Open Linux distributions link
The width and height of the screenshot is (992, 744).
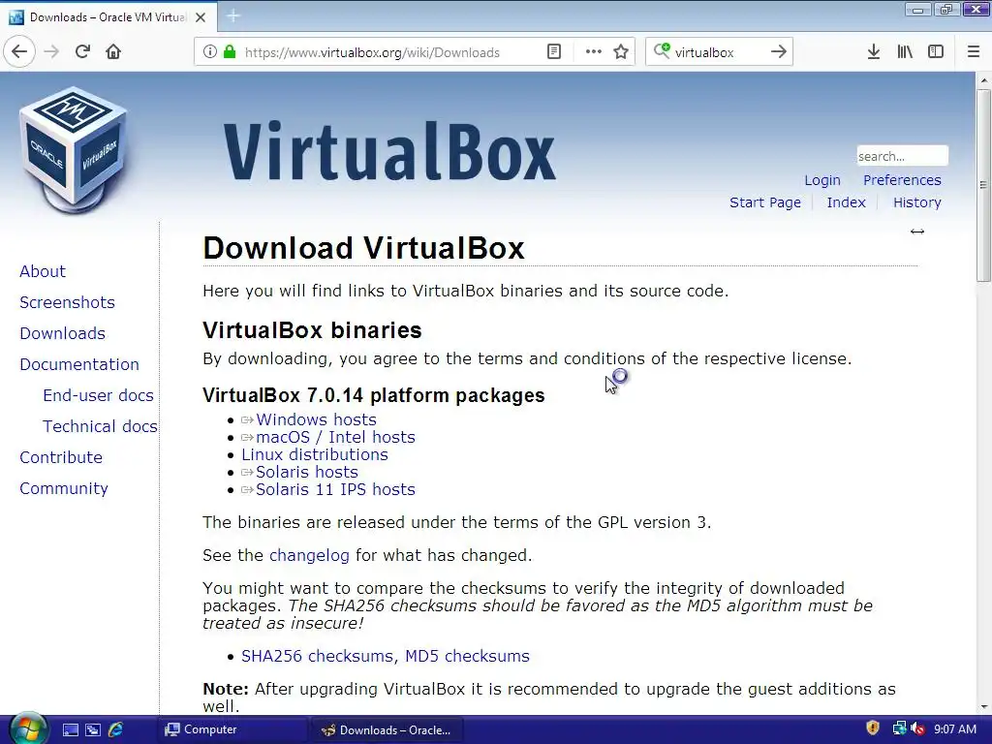click(x=315, y=455)
